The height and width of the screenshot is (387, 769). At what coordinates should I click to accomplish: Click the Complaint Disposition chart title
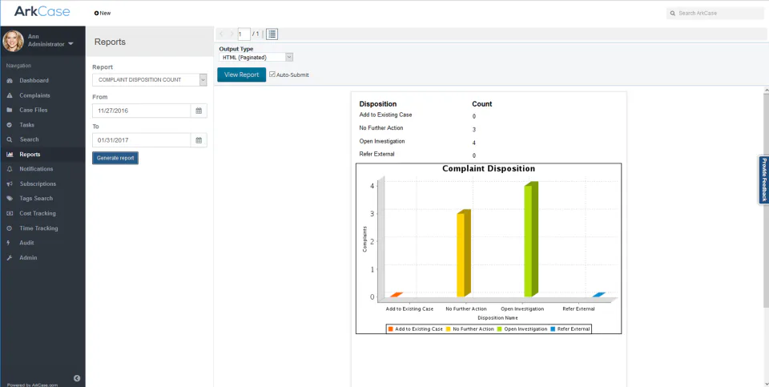pos(489,169)
